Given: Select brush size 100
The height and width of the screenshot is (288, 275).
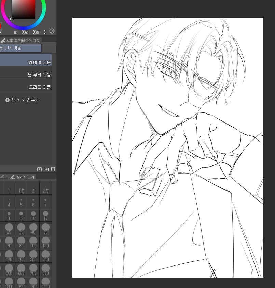Looking at the screenshot, I should pyautogui.click(x=33, y=242).
